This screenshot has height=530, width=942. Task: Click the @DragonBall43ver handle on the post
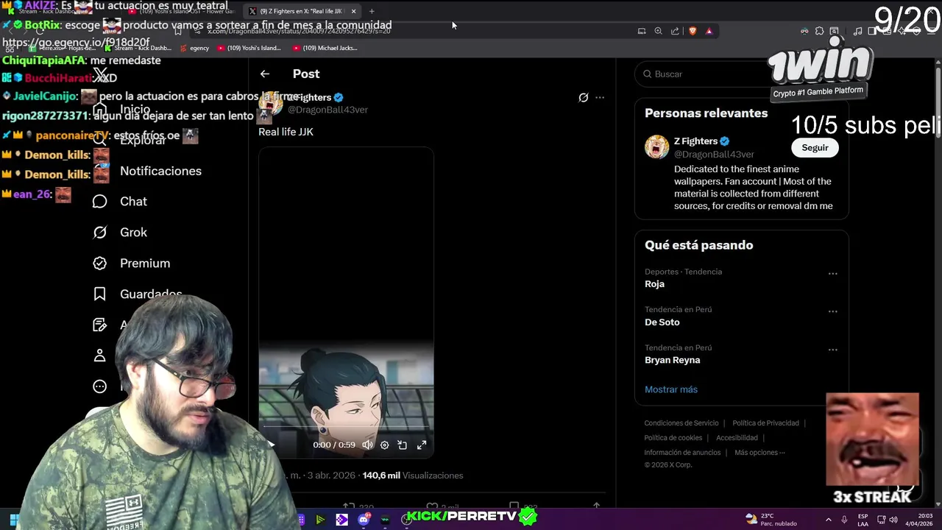(x=327, y=110)
